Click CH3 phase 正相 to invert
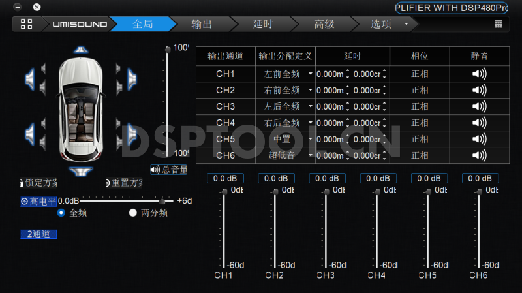The image size is (522, 293). click(420, 106)
